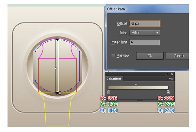Click the gradient slider bar
196x132 pixels.
point(138,88)
